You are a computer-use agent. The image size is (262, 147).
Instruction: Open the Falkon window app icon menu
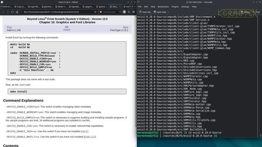(x=2, y=2)
